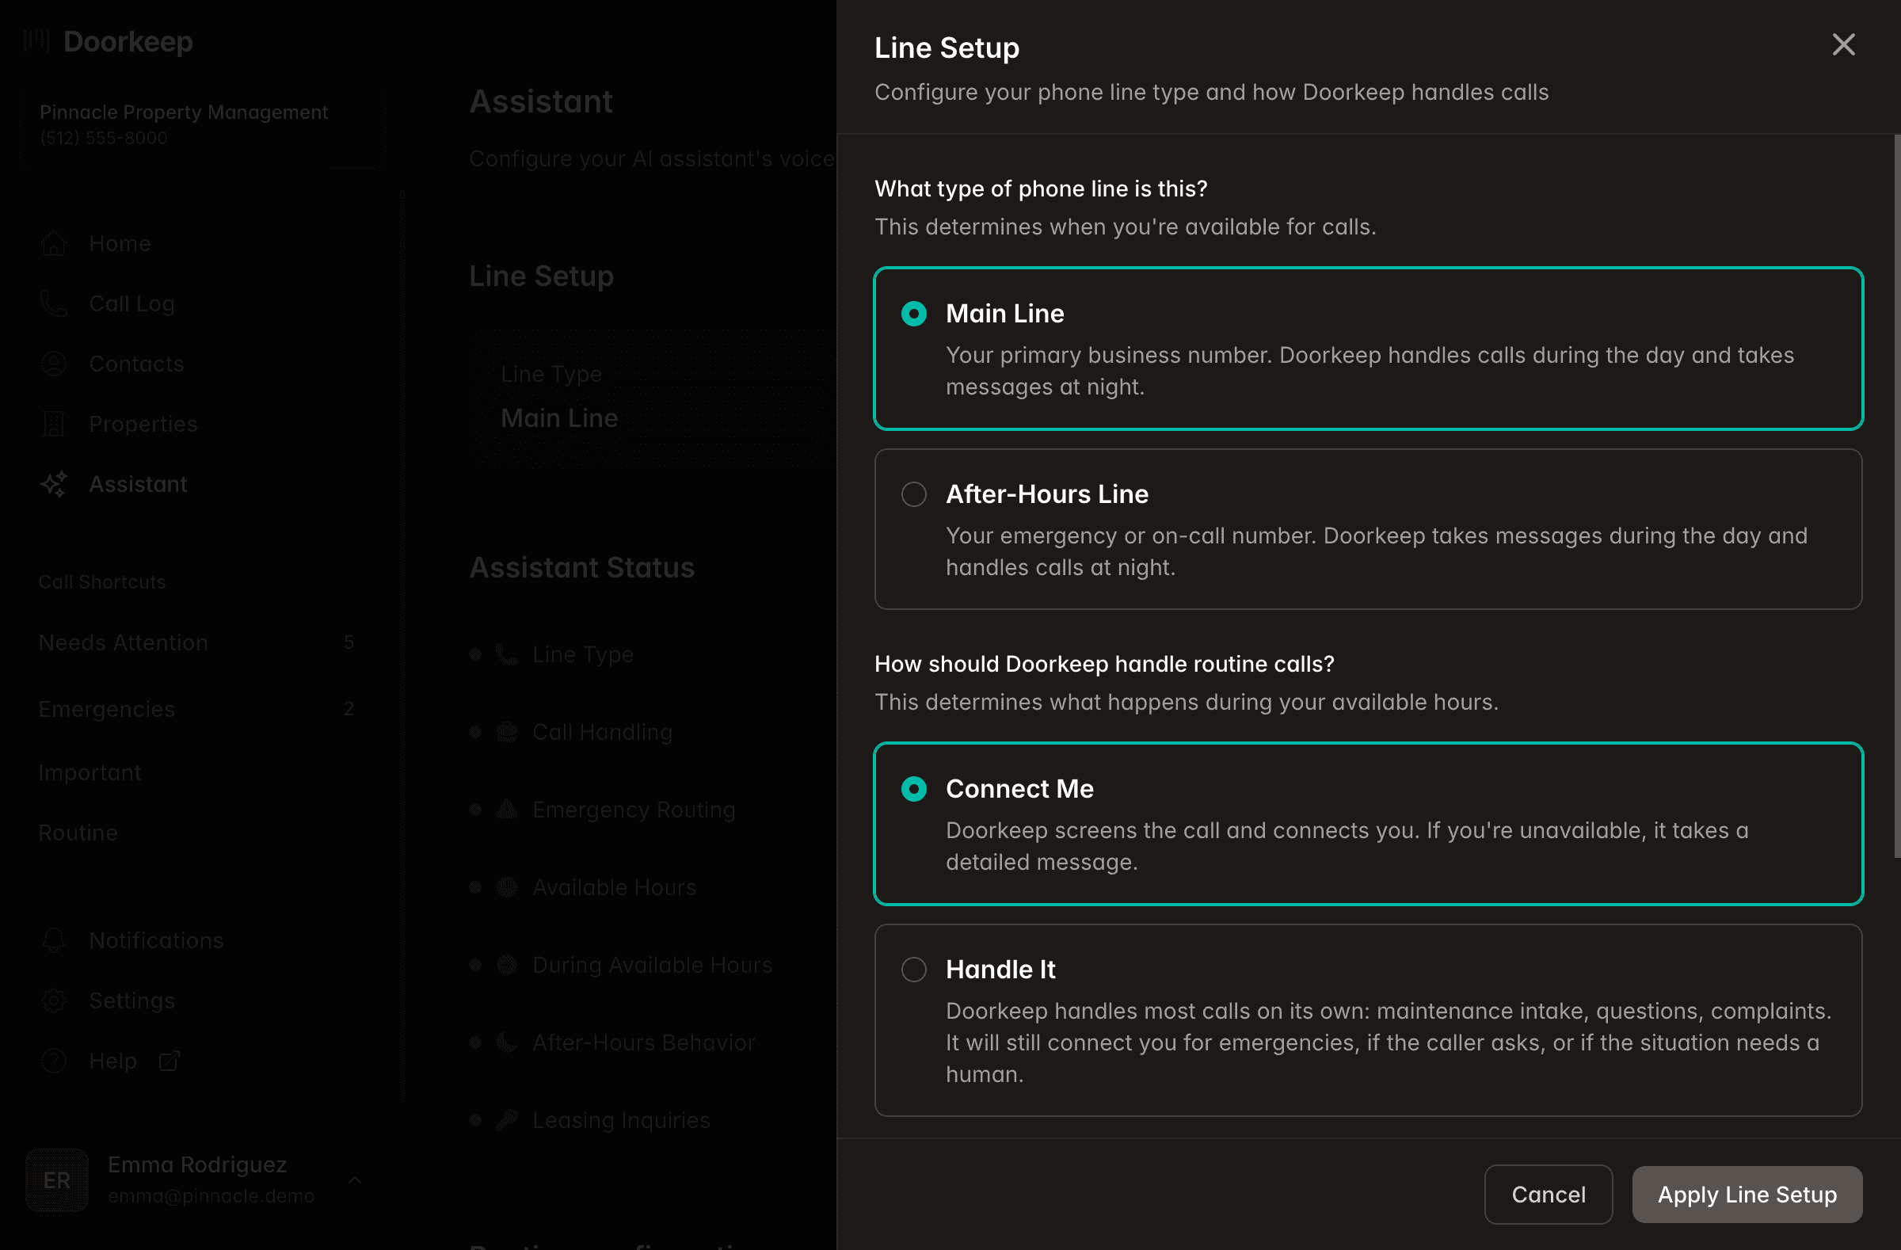Cancel the Line Setup changes
The width and height of the screenshot is (1901, 1250).
(1548, 1194)
